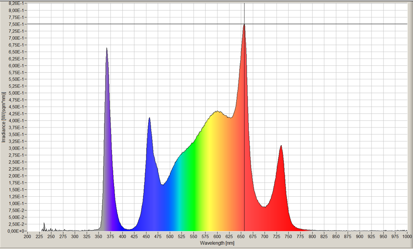The height and width of the screenshot is (249, 413).
Task: Click the '5,00E-1' y-axis label
Action: click(x=16, y=93)
